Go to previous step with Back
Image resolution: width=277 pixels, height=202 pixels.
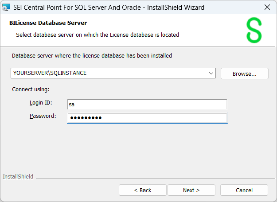point(143,190)
